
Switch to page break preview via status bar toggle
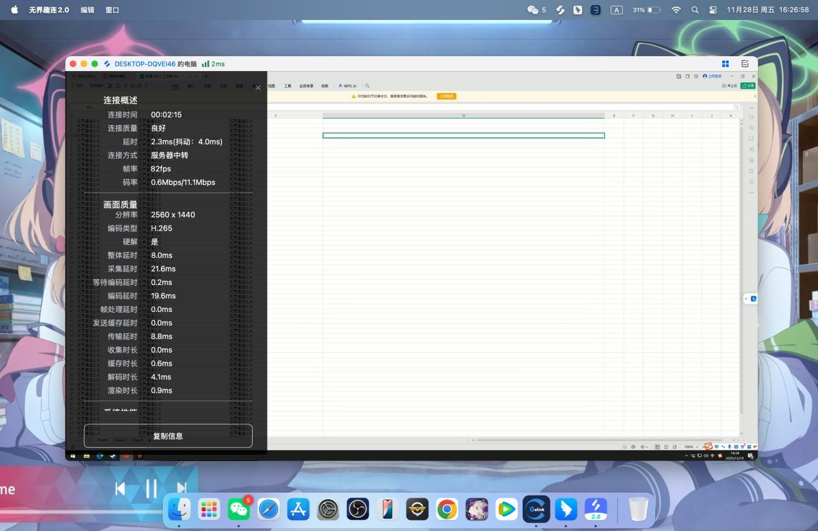674,446
